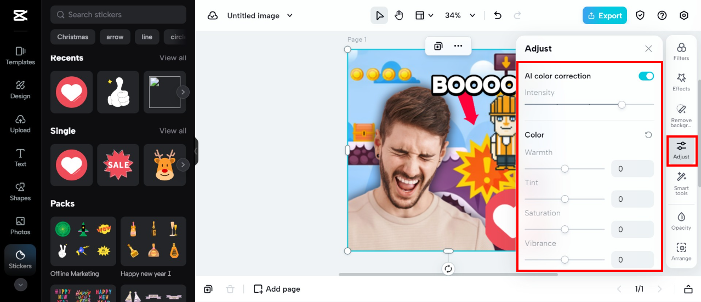Click the Tint value field
Screen dimensions: 701x302
pyautogui.click(x=632, y=199)
